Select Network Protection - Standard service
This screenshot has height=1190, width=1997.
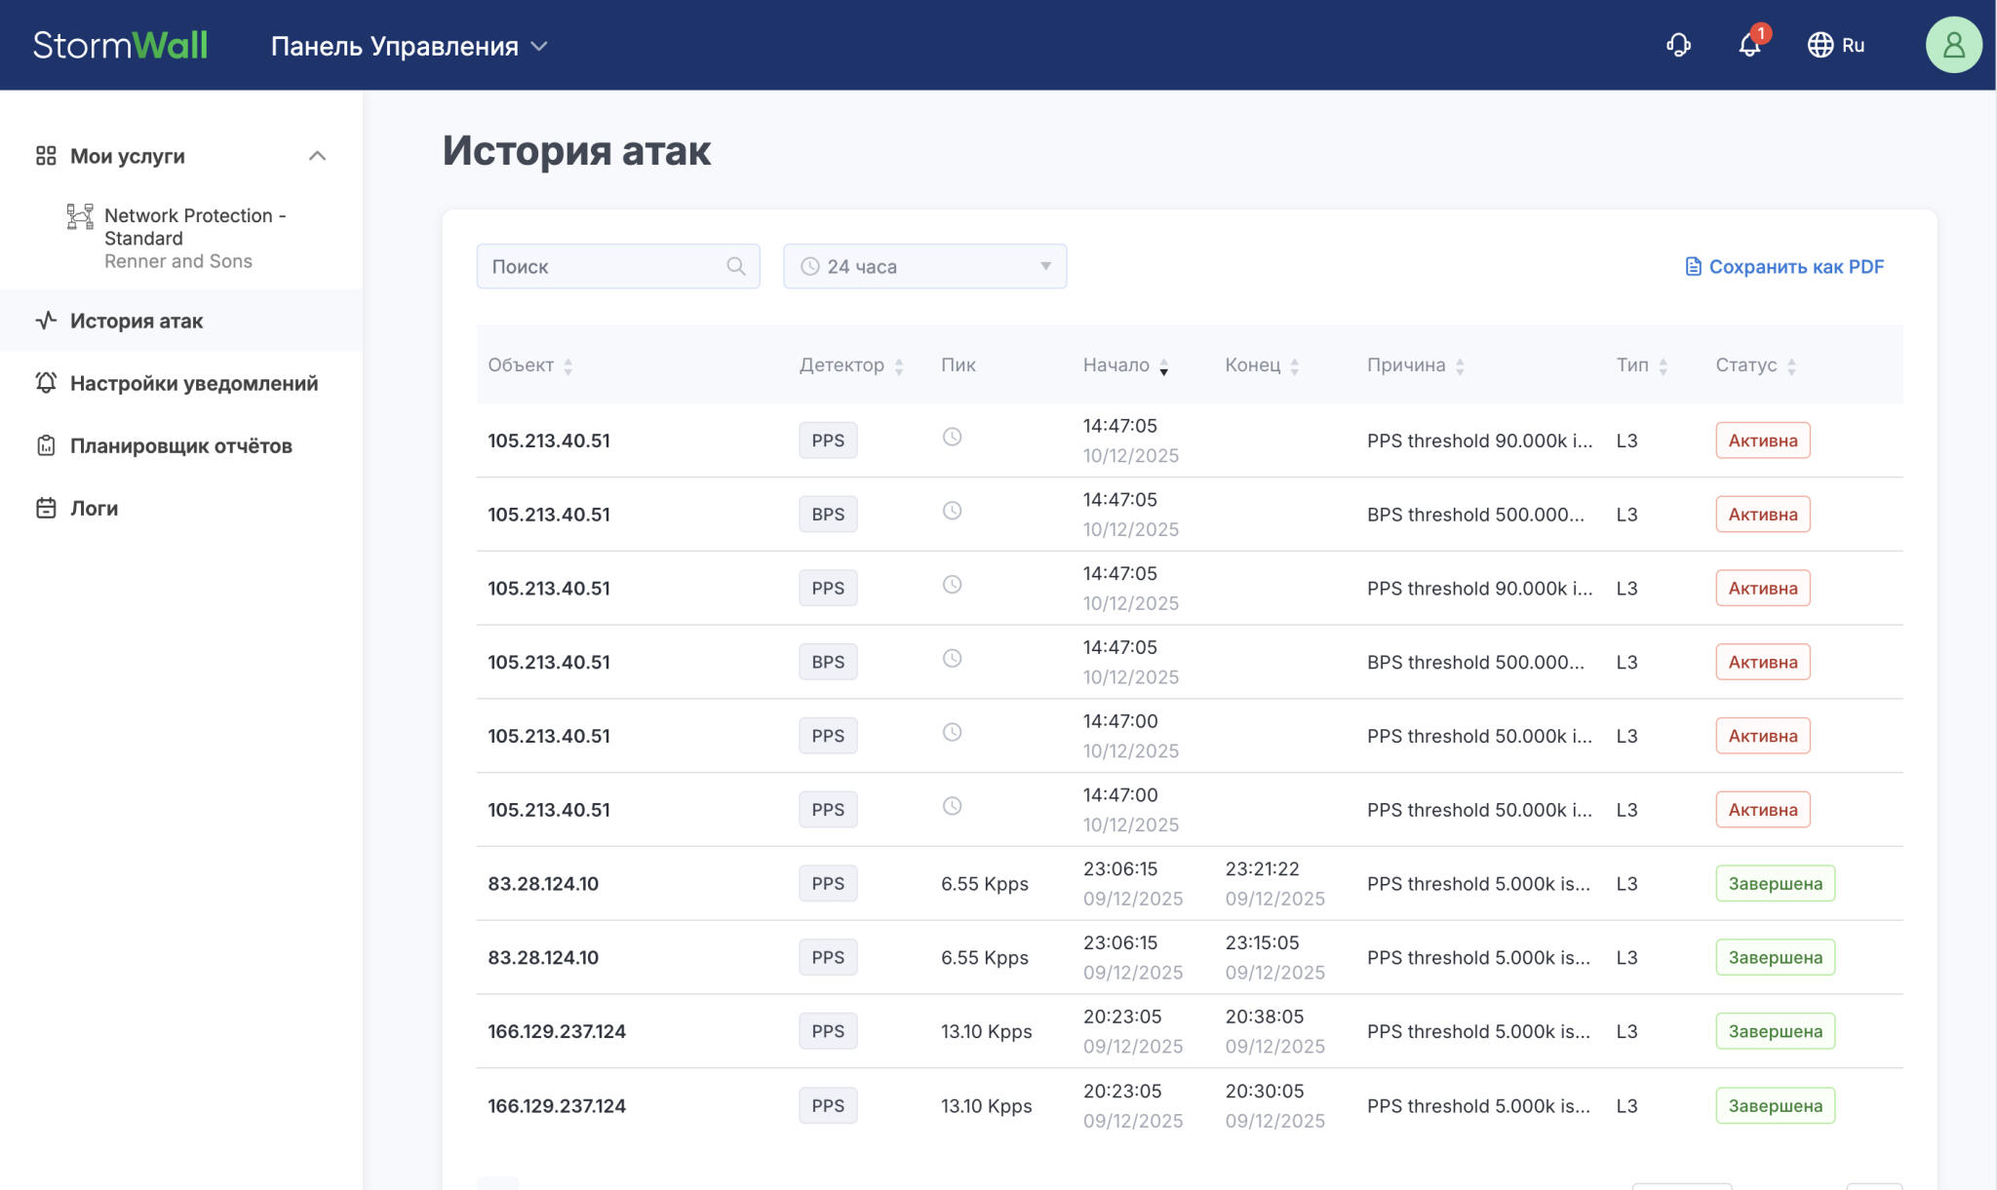point(193,227)
